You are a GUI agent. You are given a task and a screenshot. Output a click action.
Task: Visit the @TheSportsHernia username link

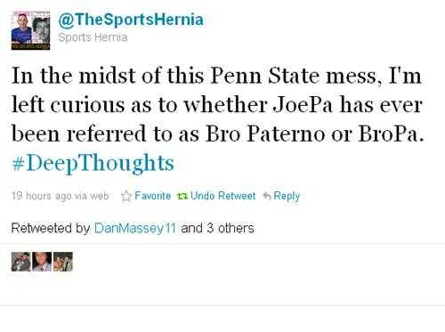coord(131,20)
